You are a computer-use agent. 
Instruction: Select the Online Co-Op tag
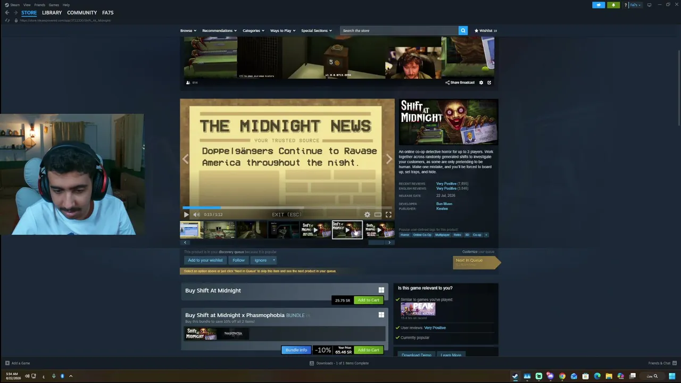(x=422, y=235)
